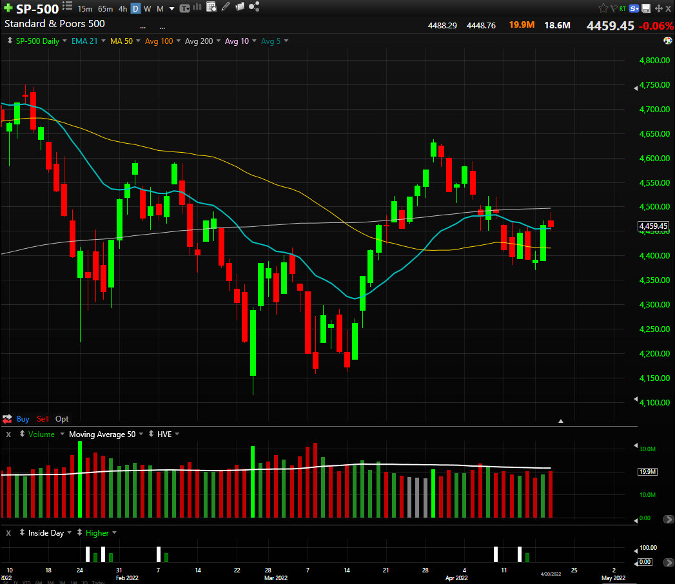Click the 18.6M average volume value
This screenshot has height=584, width=675.
[x=557, y=25]
